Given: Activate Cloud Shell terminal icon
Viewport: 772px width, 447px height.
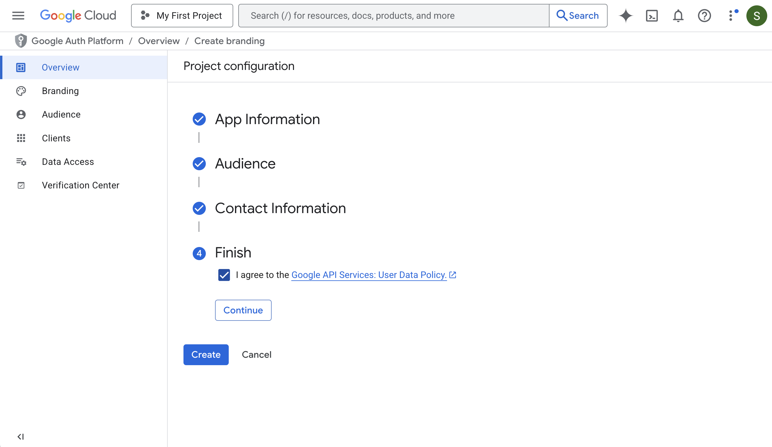Looking at the screenshot, I should pyautogui.click(x=652, y=15).
